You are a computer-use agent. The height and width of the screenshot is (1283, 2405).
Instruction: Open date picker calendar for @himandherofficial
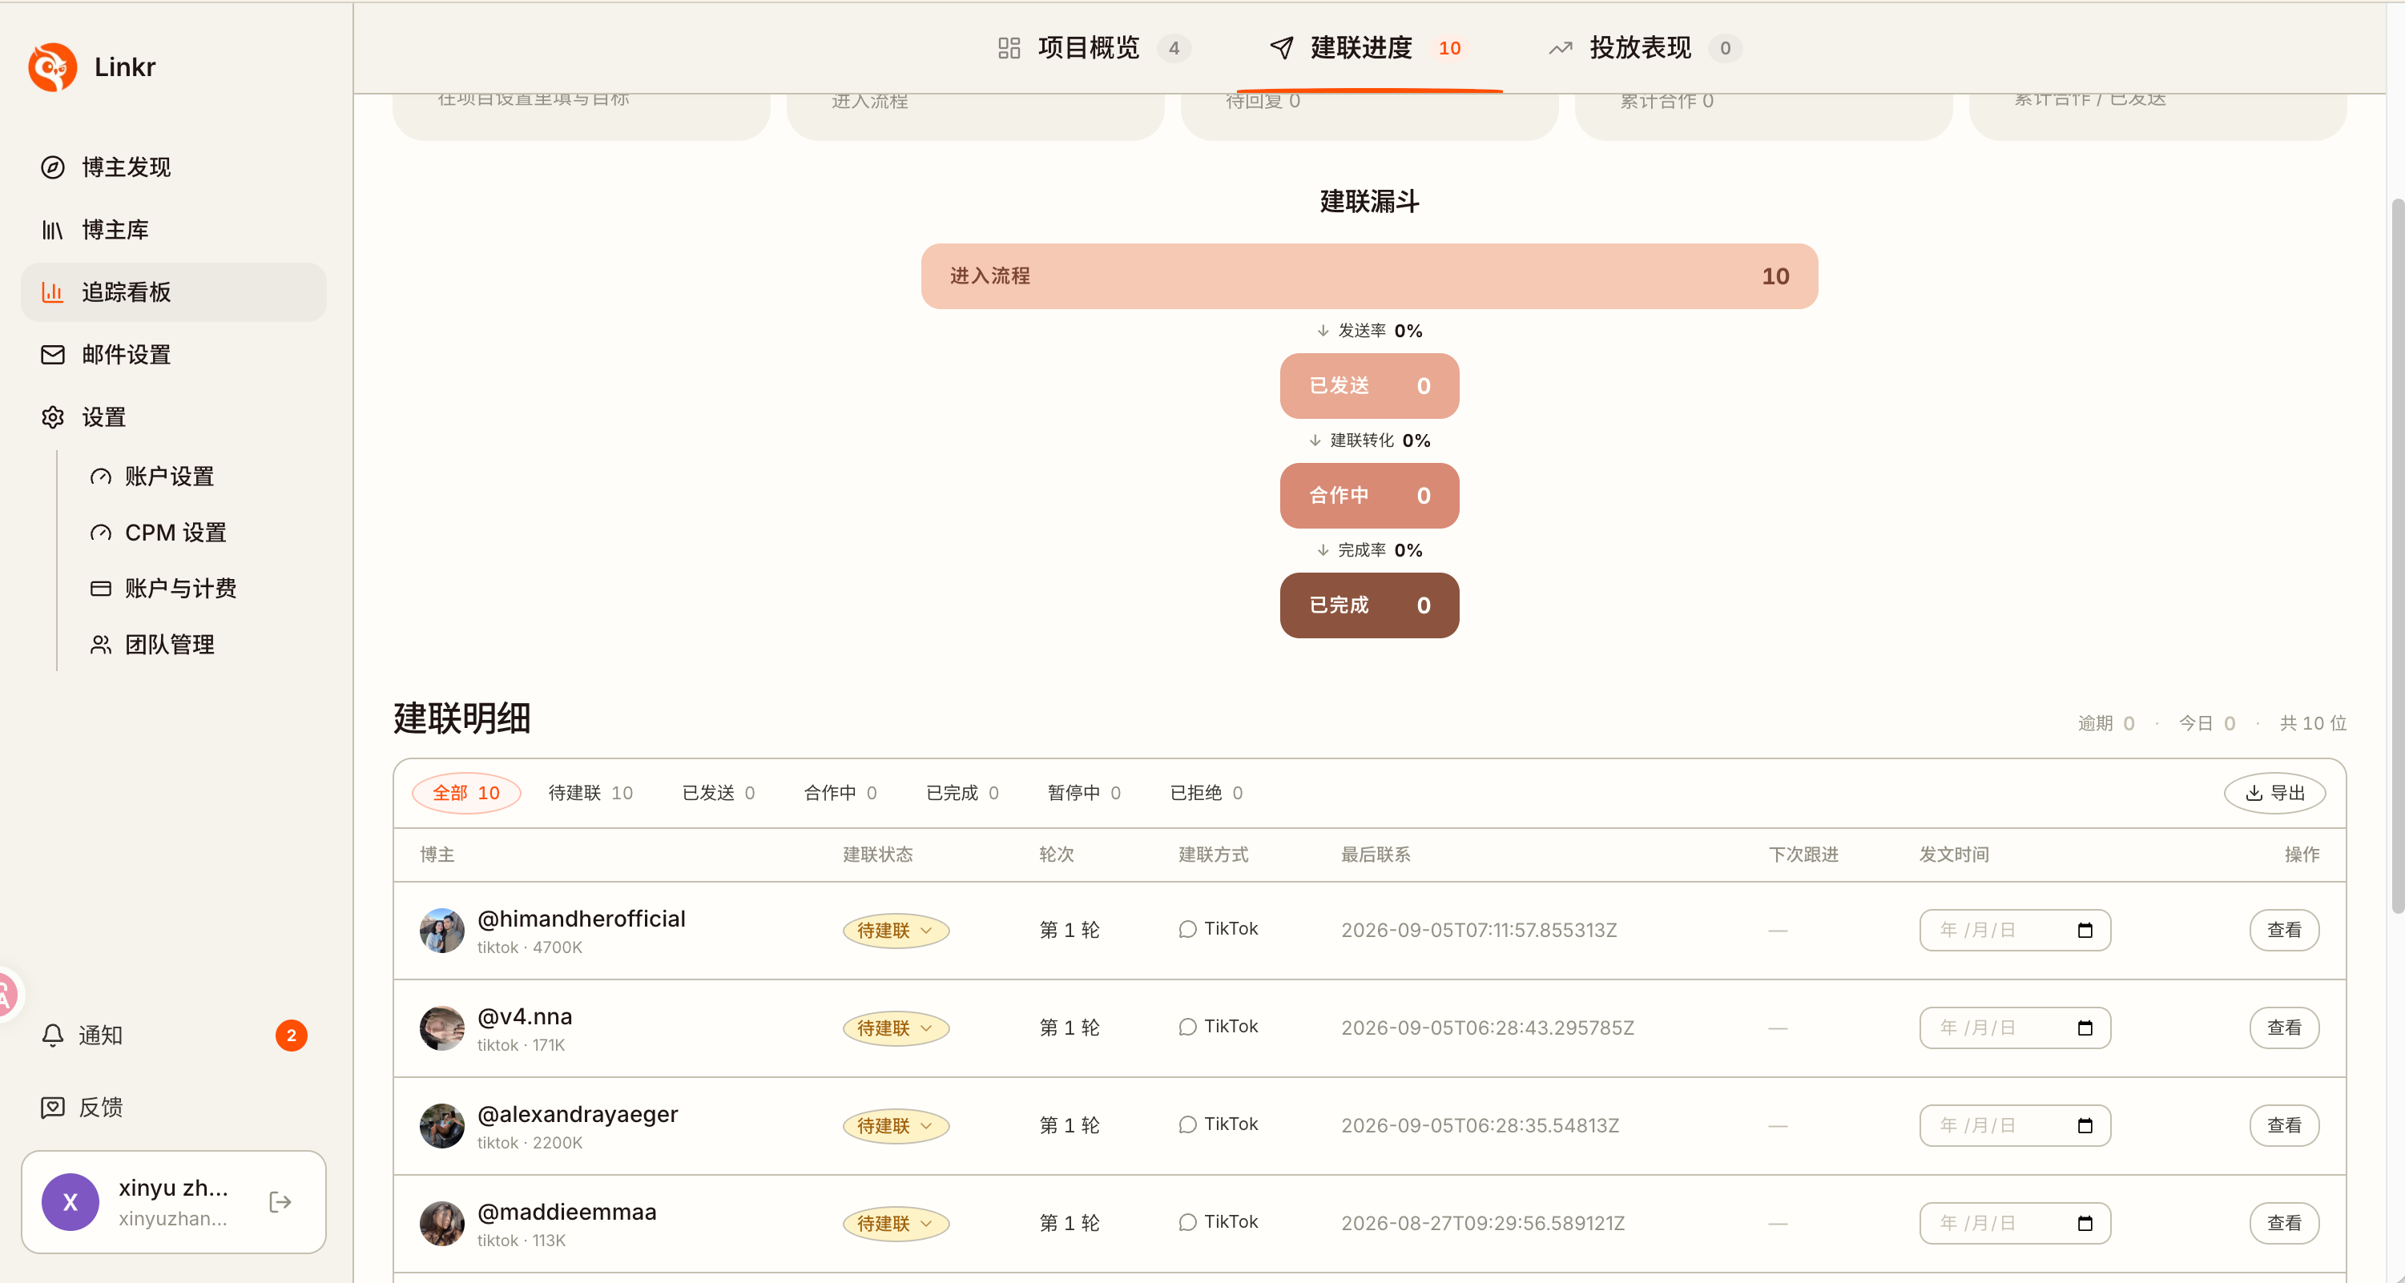[2085, 931]
